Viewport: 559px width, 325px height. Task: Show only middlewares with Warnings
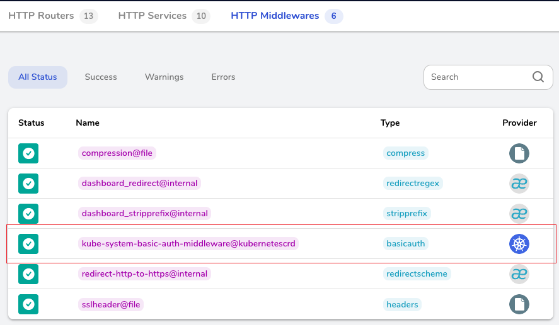pos(164,77)
